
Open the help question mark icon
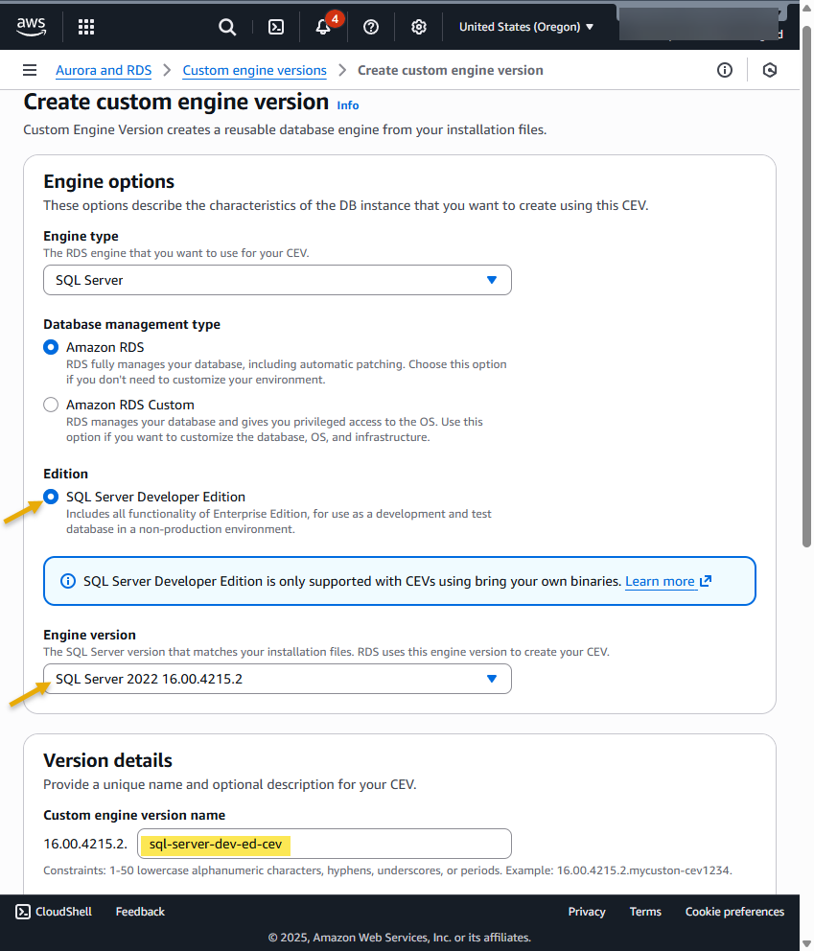(371, 27)
